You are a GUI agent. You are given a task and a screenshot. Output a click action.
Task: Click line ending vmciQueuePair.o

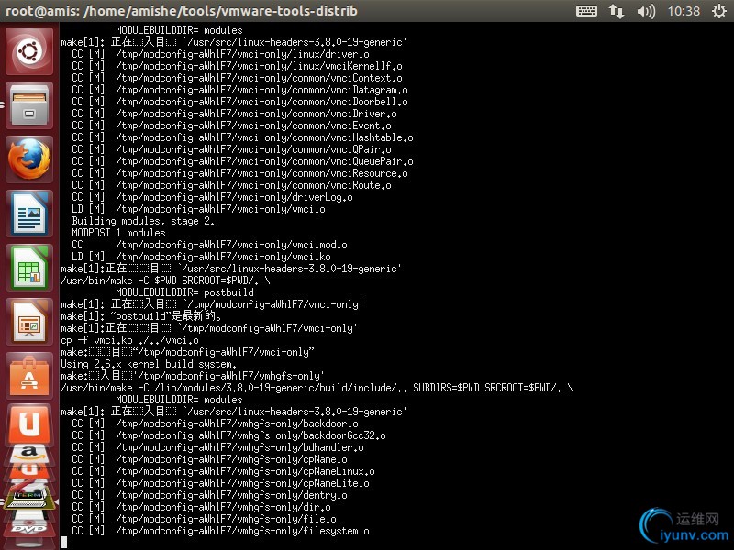click(x=242, y=161)
